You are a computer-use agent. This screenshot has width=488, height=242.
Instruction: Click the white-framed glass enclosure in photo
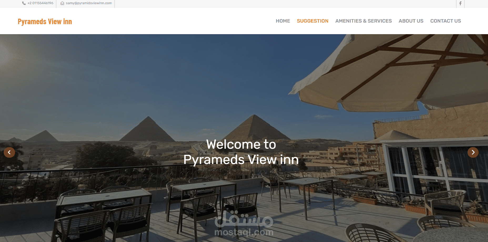coord(434,168)
